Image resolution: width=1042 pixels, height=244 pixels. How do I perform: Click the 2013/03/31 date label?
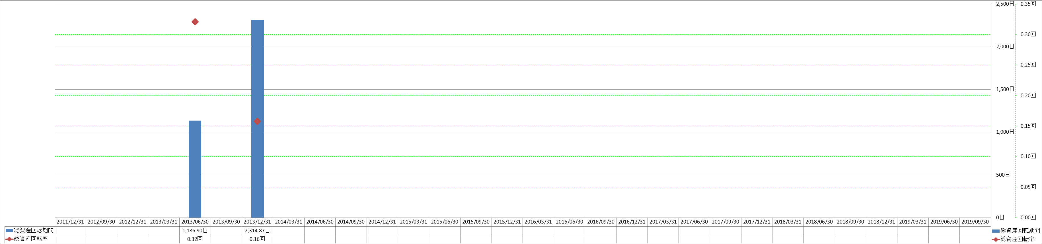pos(164,222)
